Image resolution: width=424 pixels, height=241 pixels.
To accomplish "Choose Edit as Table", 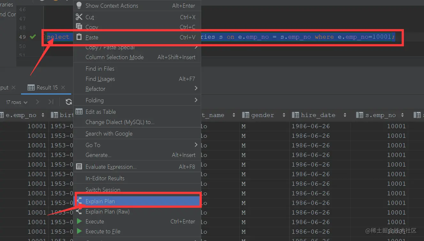I will click(137, 112).
